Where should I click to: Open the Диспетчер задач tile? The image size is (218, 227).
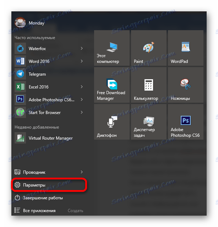tap(149, 122)
